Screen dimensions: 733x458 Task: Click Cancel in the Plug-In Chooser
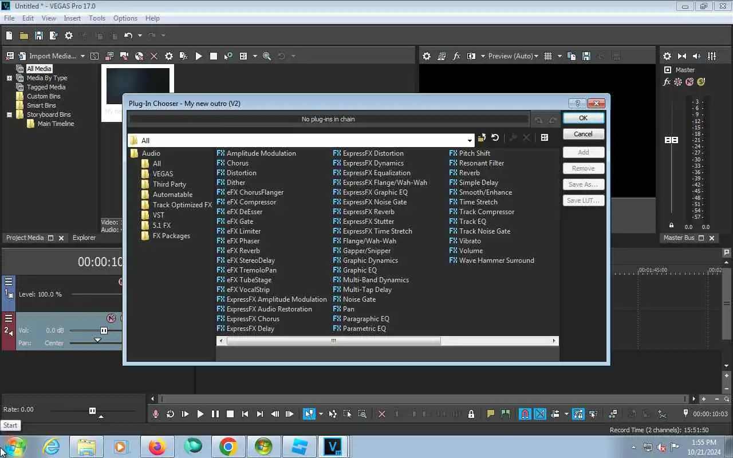[x=583, y=134]
